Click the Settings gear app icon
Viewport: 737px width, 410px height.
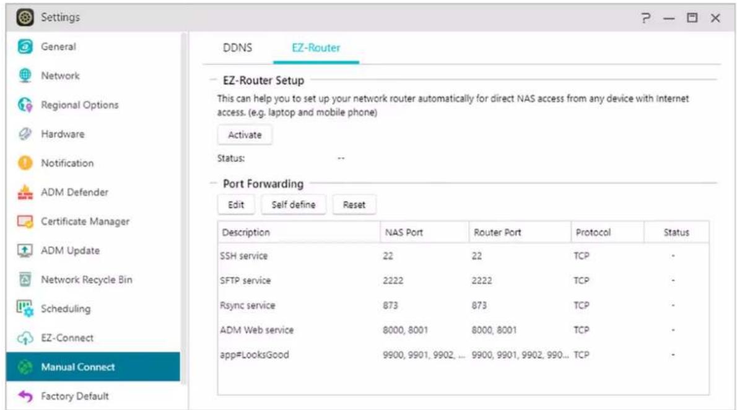[x=25, y=17]
